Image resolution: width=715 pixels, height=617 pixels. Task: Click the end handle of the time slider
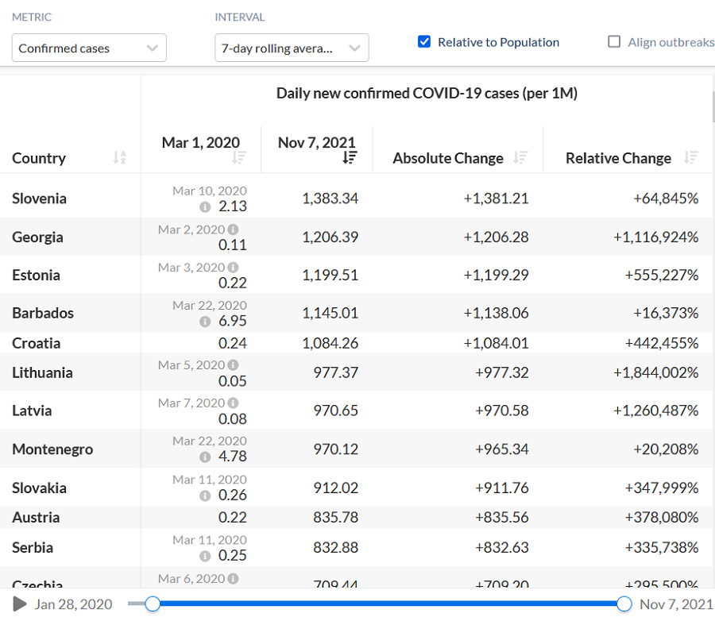[624, 604]
